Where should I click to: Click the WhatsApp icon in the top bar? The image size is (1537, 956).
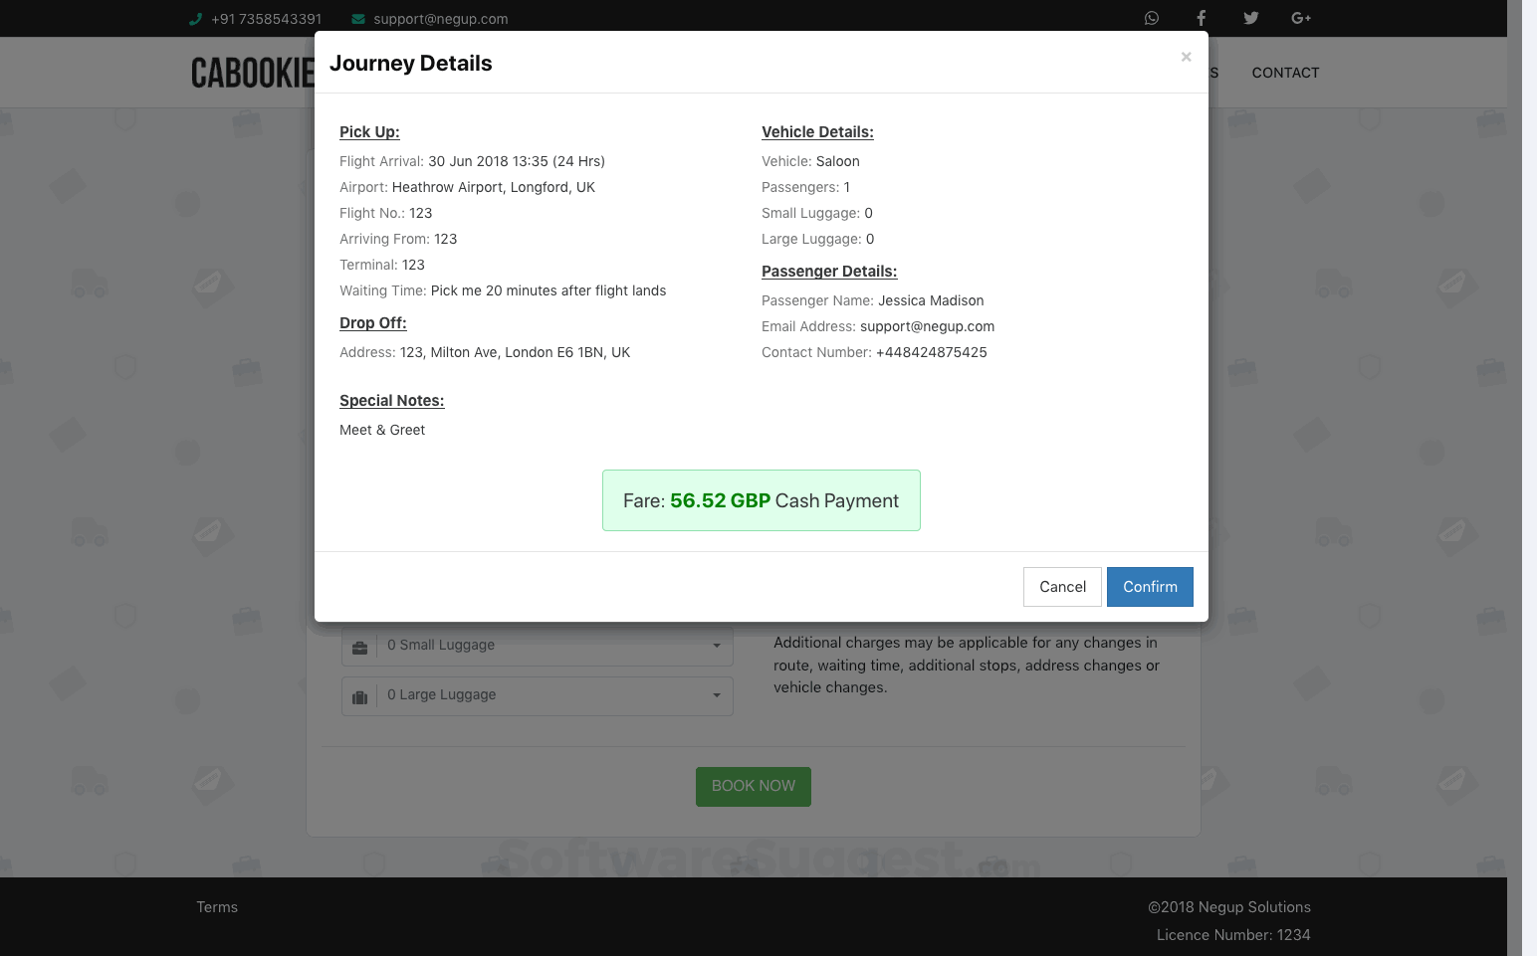(x=1152, y=18)
